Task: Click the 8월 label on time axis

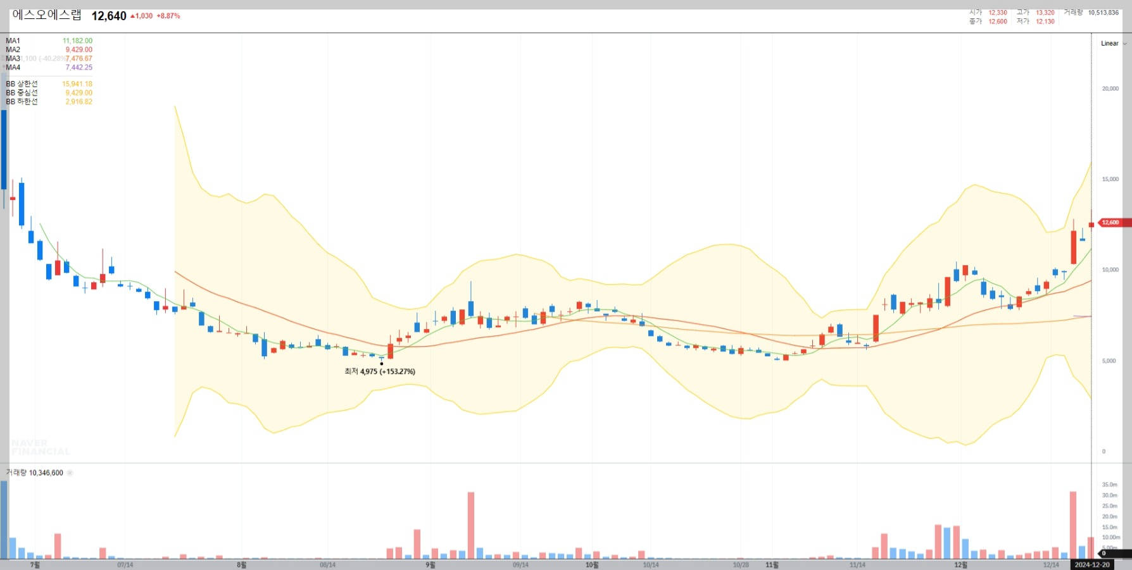Action: (x=241, y=565)
